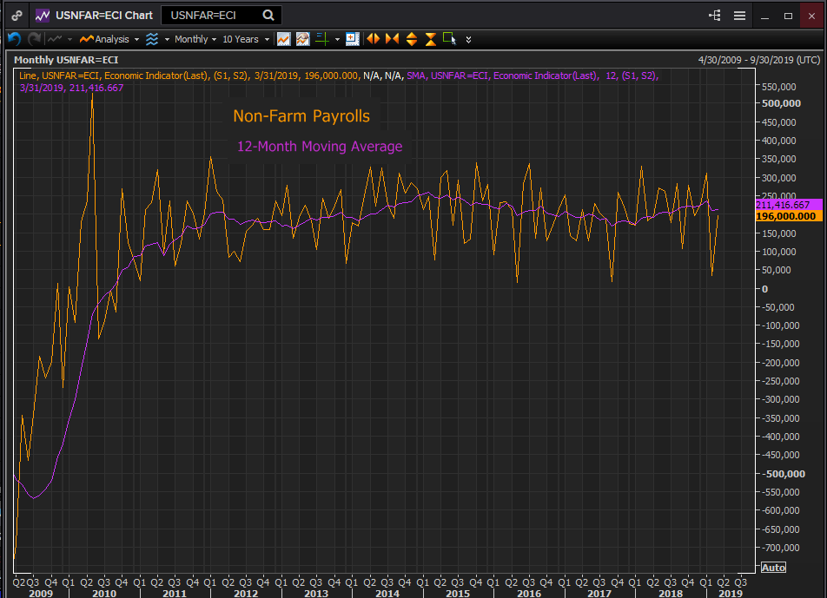Click the blue plus panel icon
The height and width of the screenshot is (598, 827).
click(353, 39)
